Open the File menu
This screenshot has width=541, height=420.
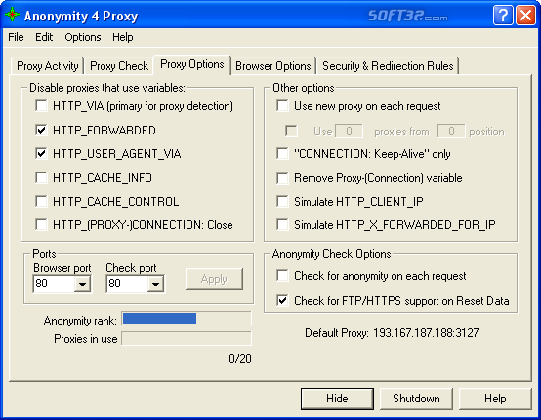pyautogui.click(x=16, y=37)
